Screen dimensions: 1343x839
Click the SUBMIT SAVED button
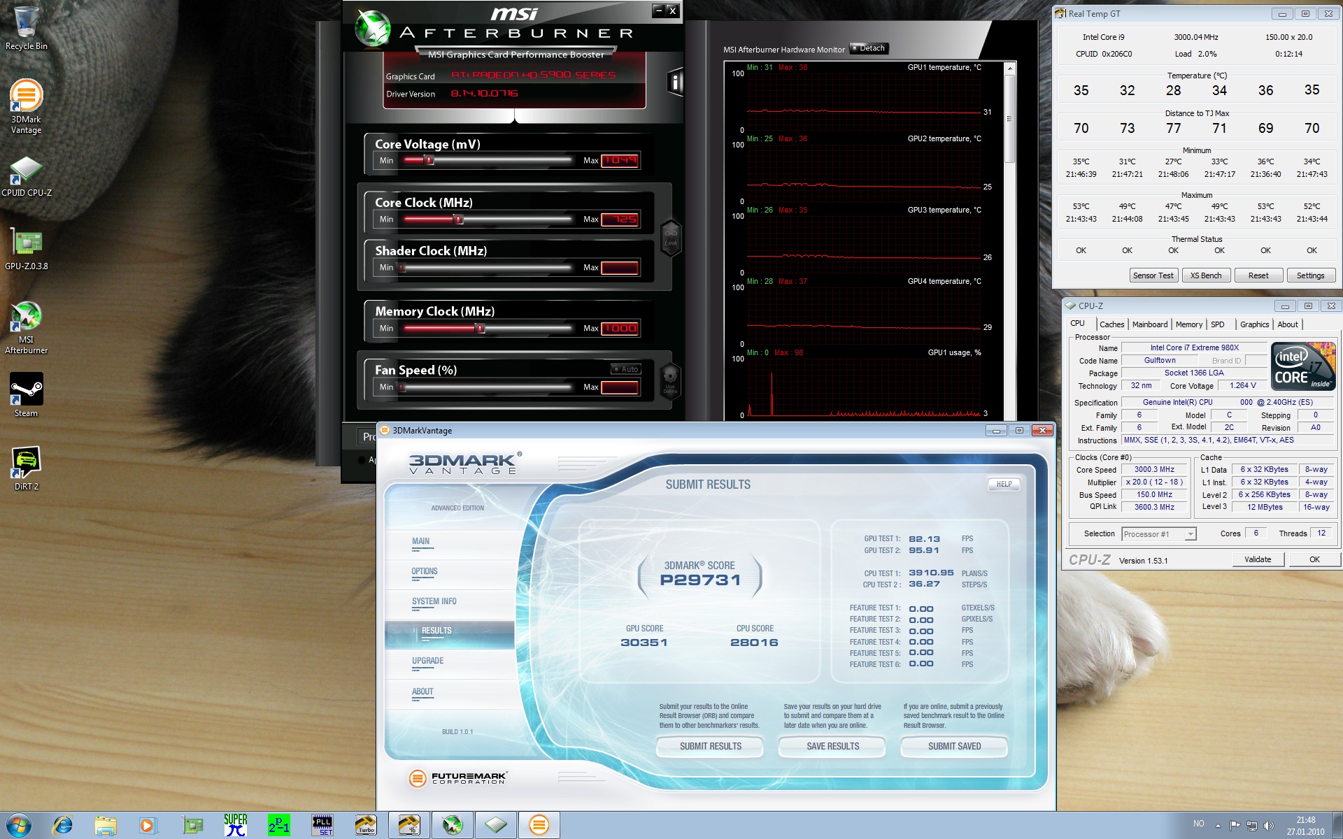[954, 747]
